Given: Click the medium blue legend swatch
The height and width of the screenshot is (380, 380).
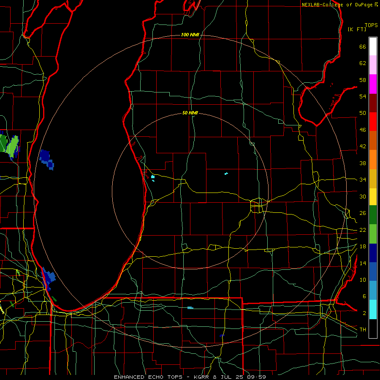Looking at the screenshot, I should [373, 271].
